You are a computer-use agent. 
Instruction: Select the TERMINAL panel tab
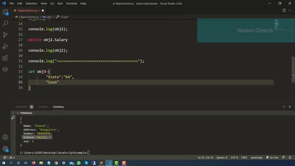(x=59, y=107)
